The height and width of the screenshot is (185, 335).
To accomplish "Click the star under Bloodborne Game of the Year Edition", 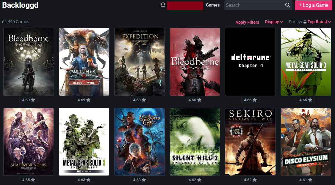I will [199, 100].
